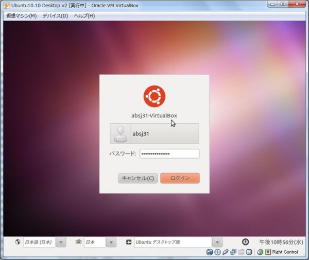
Task: Click VirtualBox network adapters status icon
Action: (233, 252)
